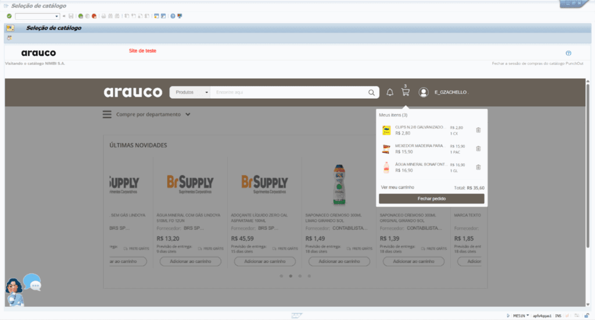Delete CLIPS N 2/0 GALVANIZADO from cart
This screenshot has height=320, width=595.
tap(478, 130)
